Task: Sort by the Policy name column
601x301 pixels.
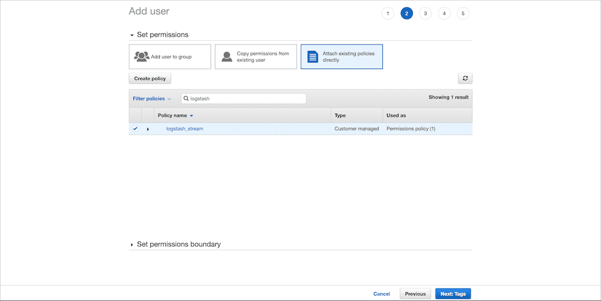Action: click(x=175, y=115)
